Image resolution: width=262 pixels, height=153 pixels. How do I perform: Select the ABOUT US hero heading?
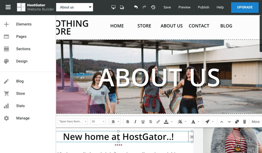pyautogui.click(x=159, y=78)
